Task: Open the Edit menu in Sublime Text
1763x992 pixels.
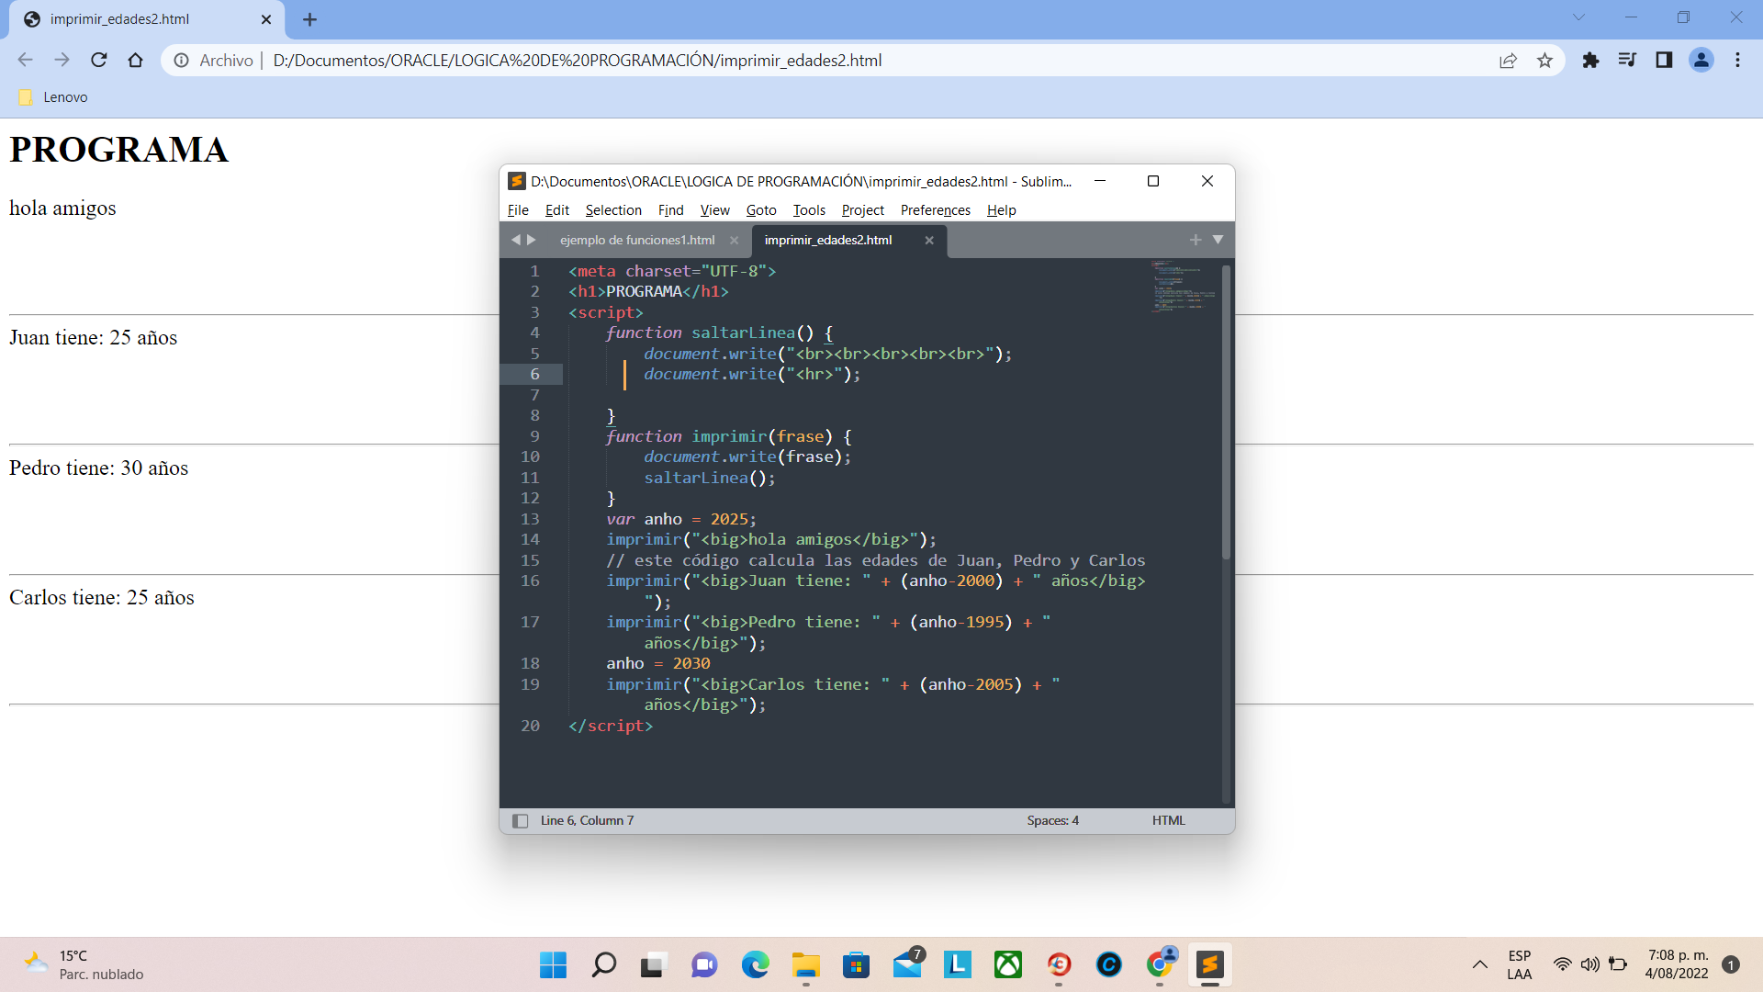Action: (x=556, y=210)
